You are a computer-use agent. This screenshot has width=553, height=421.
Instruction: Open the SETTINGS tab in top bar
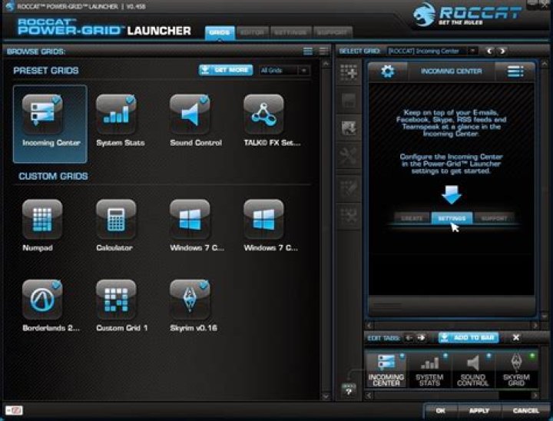tap(290, 32)
